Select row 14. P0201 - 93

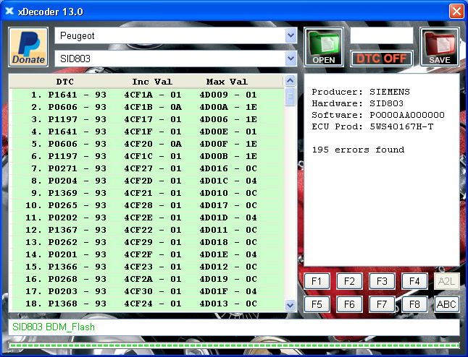pos(146,254)
